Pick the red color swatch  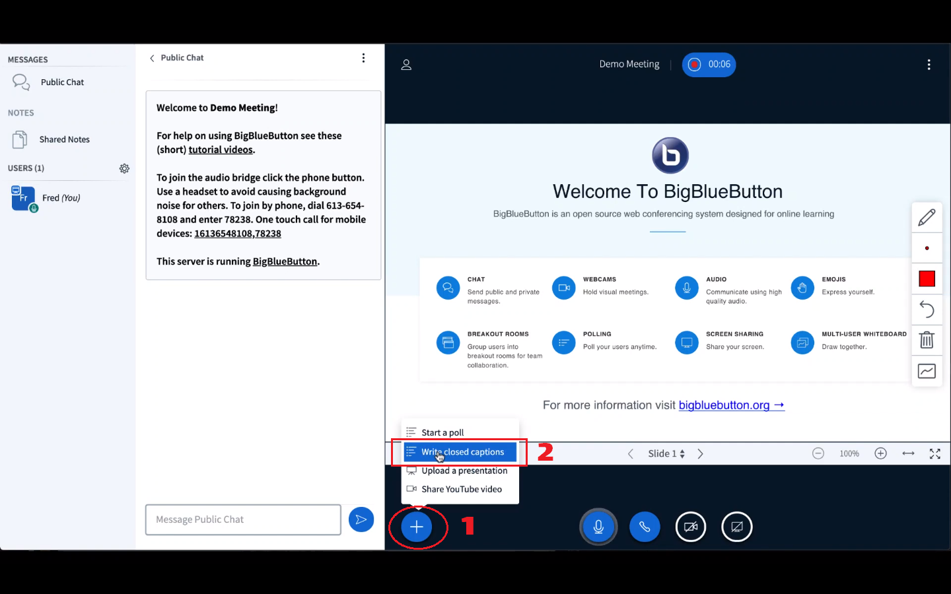(927, 279)
